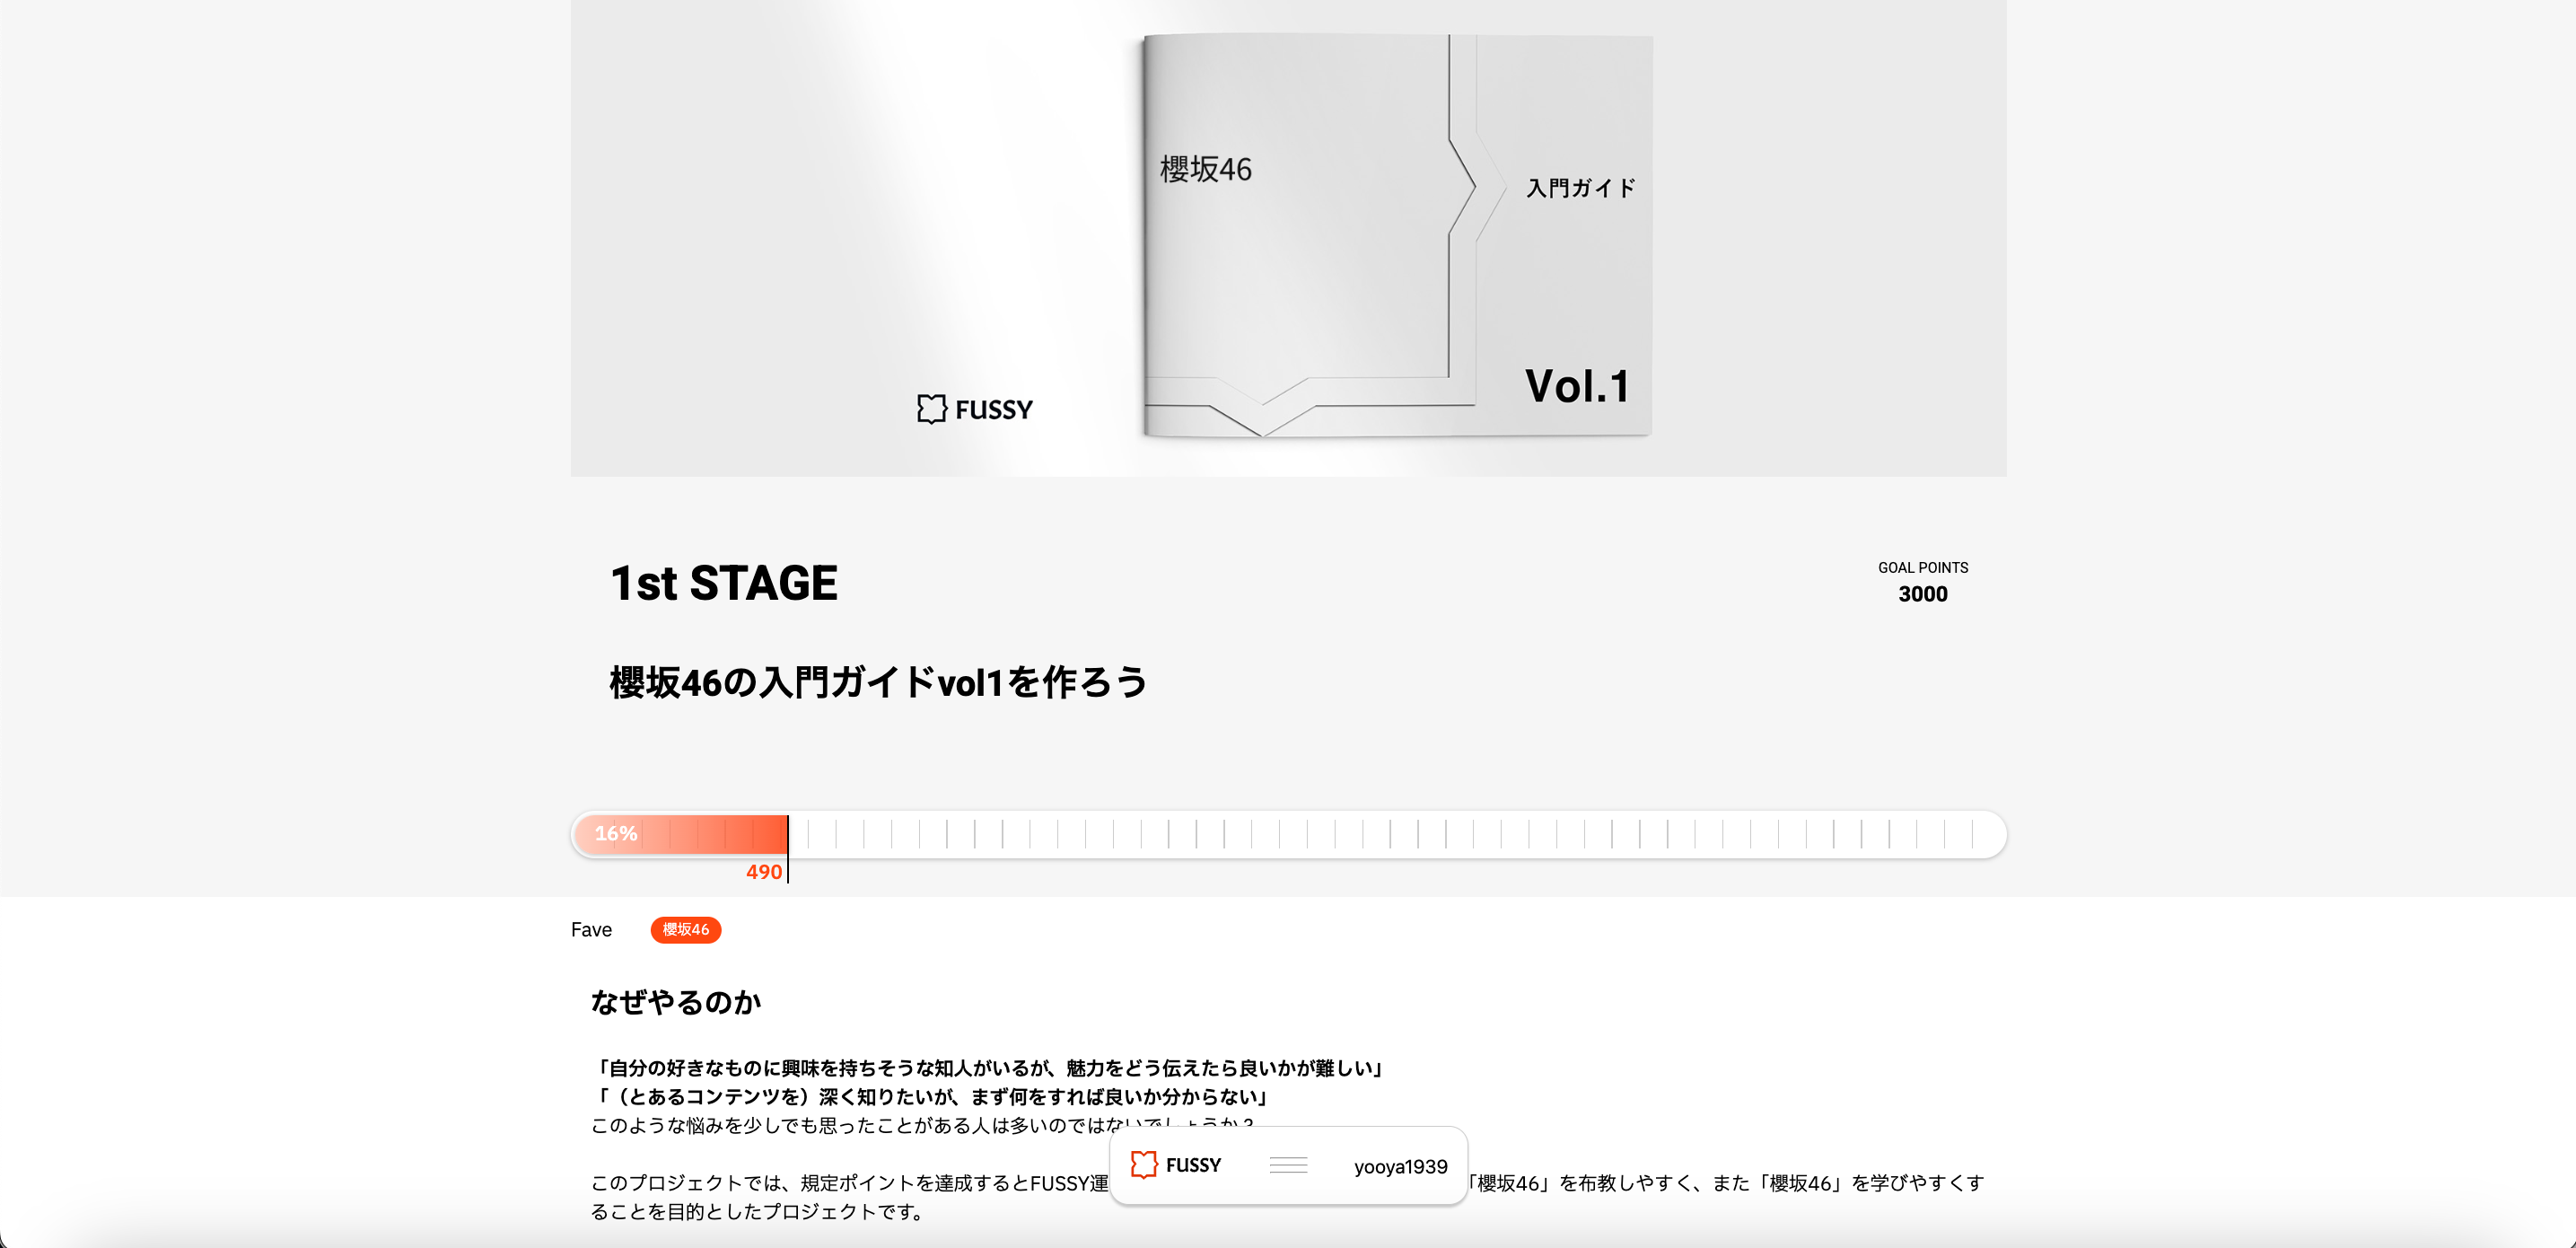Click the filled orange part of progress bar

(x=680, y=834)
